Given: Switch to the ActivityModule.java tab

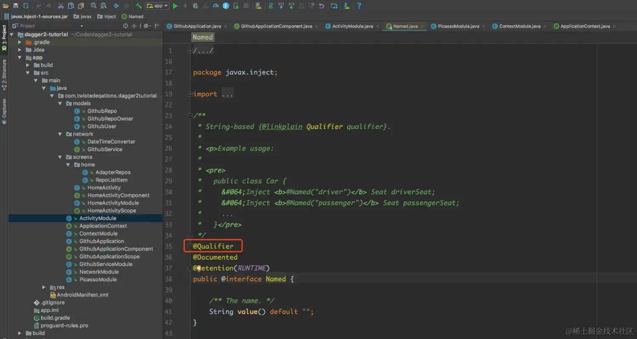Looking at the screenshot, I should [x=352, y=26].
